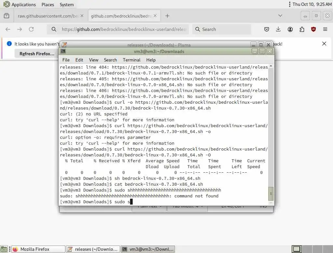Click the terminal window icon in titlebar
The image size is (333, 253).
(63, 51)
